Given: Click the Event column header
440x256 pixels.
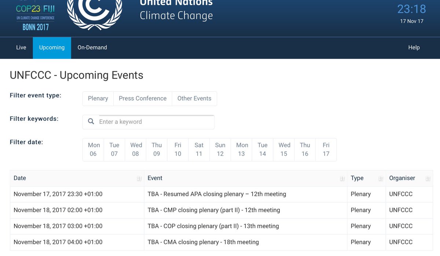Looking at the screenshot, I should pyautogui.click(x=246, y=178).
